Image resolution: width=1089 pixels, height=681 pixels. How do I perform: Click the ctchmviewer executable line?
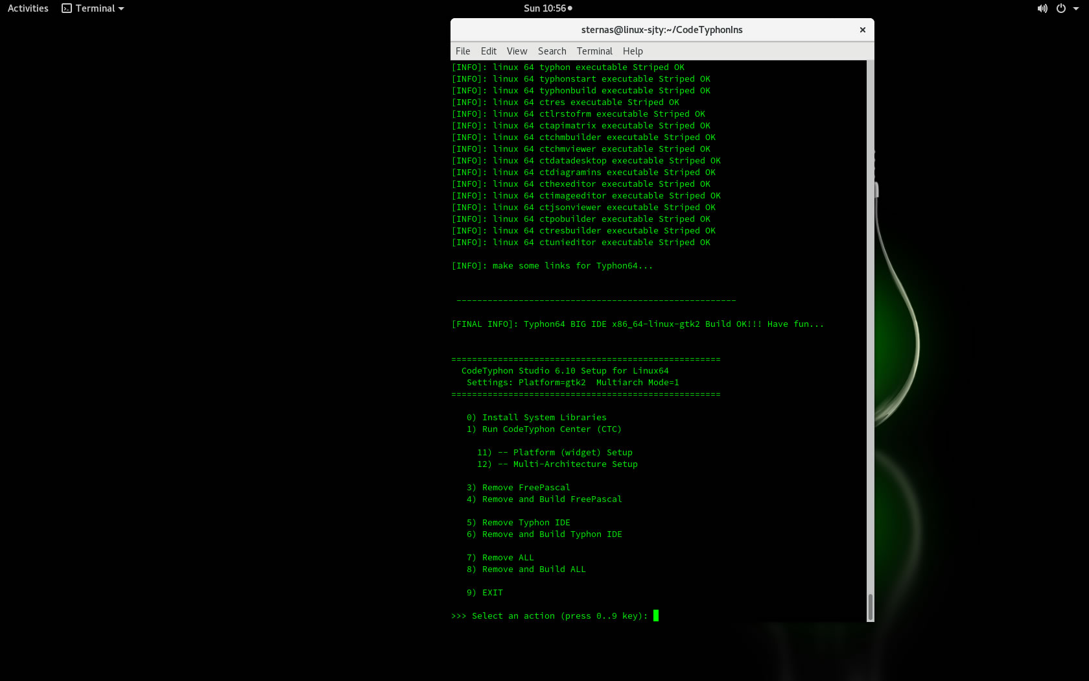point(581,149)
